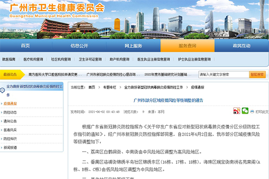Image resolution: width=269 pixels, height=179 pixels.
Task: Select the highlighted 服务查询 tab
Action: (x=187, y=46)
